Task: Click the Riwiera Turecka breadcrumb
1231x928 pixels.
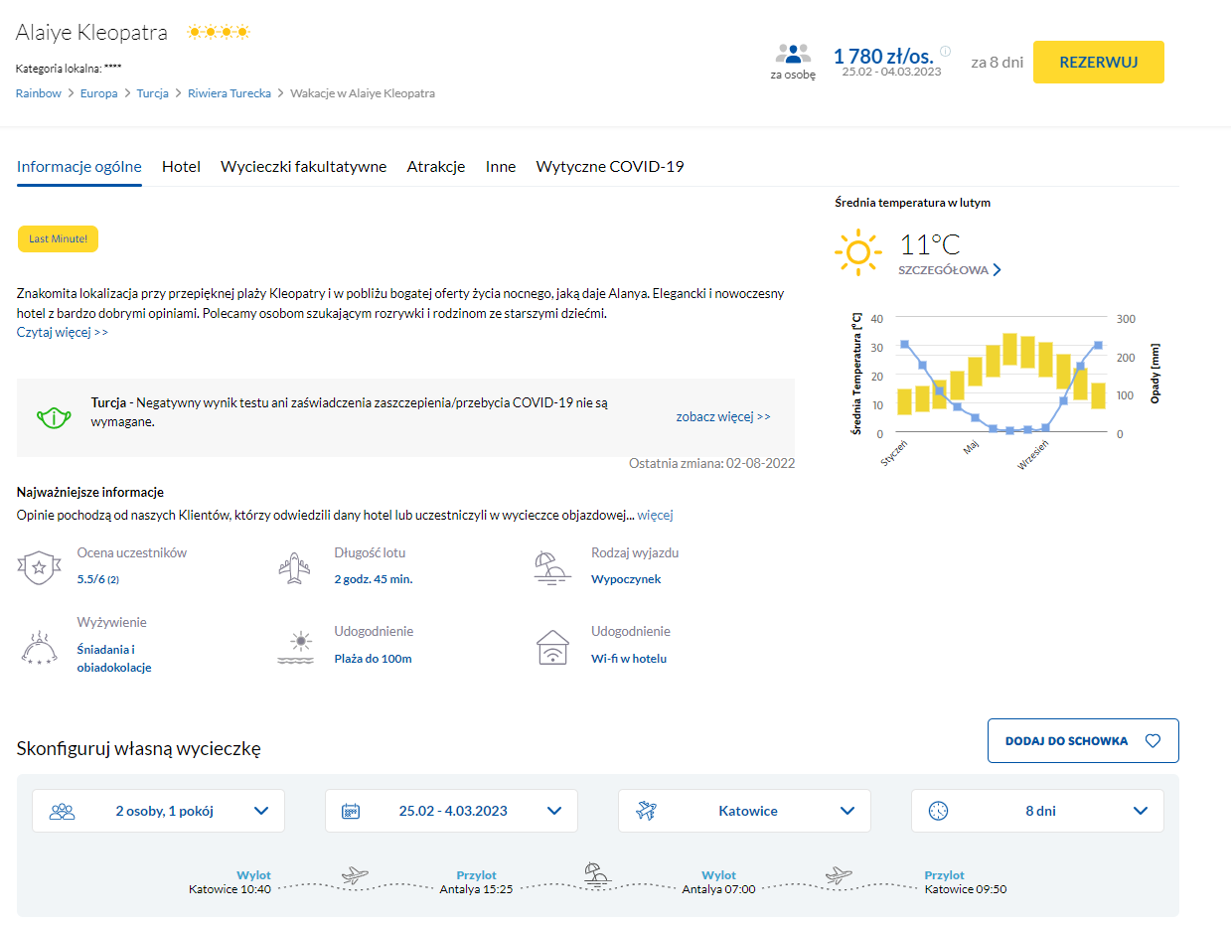Action: tap(230, 93)
